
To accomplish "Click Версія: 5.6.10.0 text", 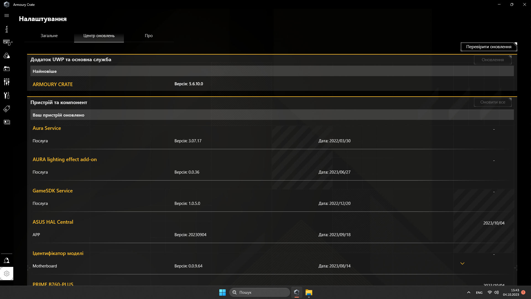I will click(x=189, y=84).
